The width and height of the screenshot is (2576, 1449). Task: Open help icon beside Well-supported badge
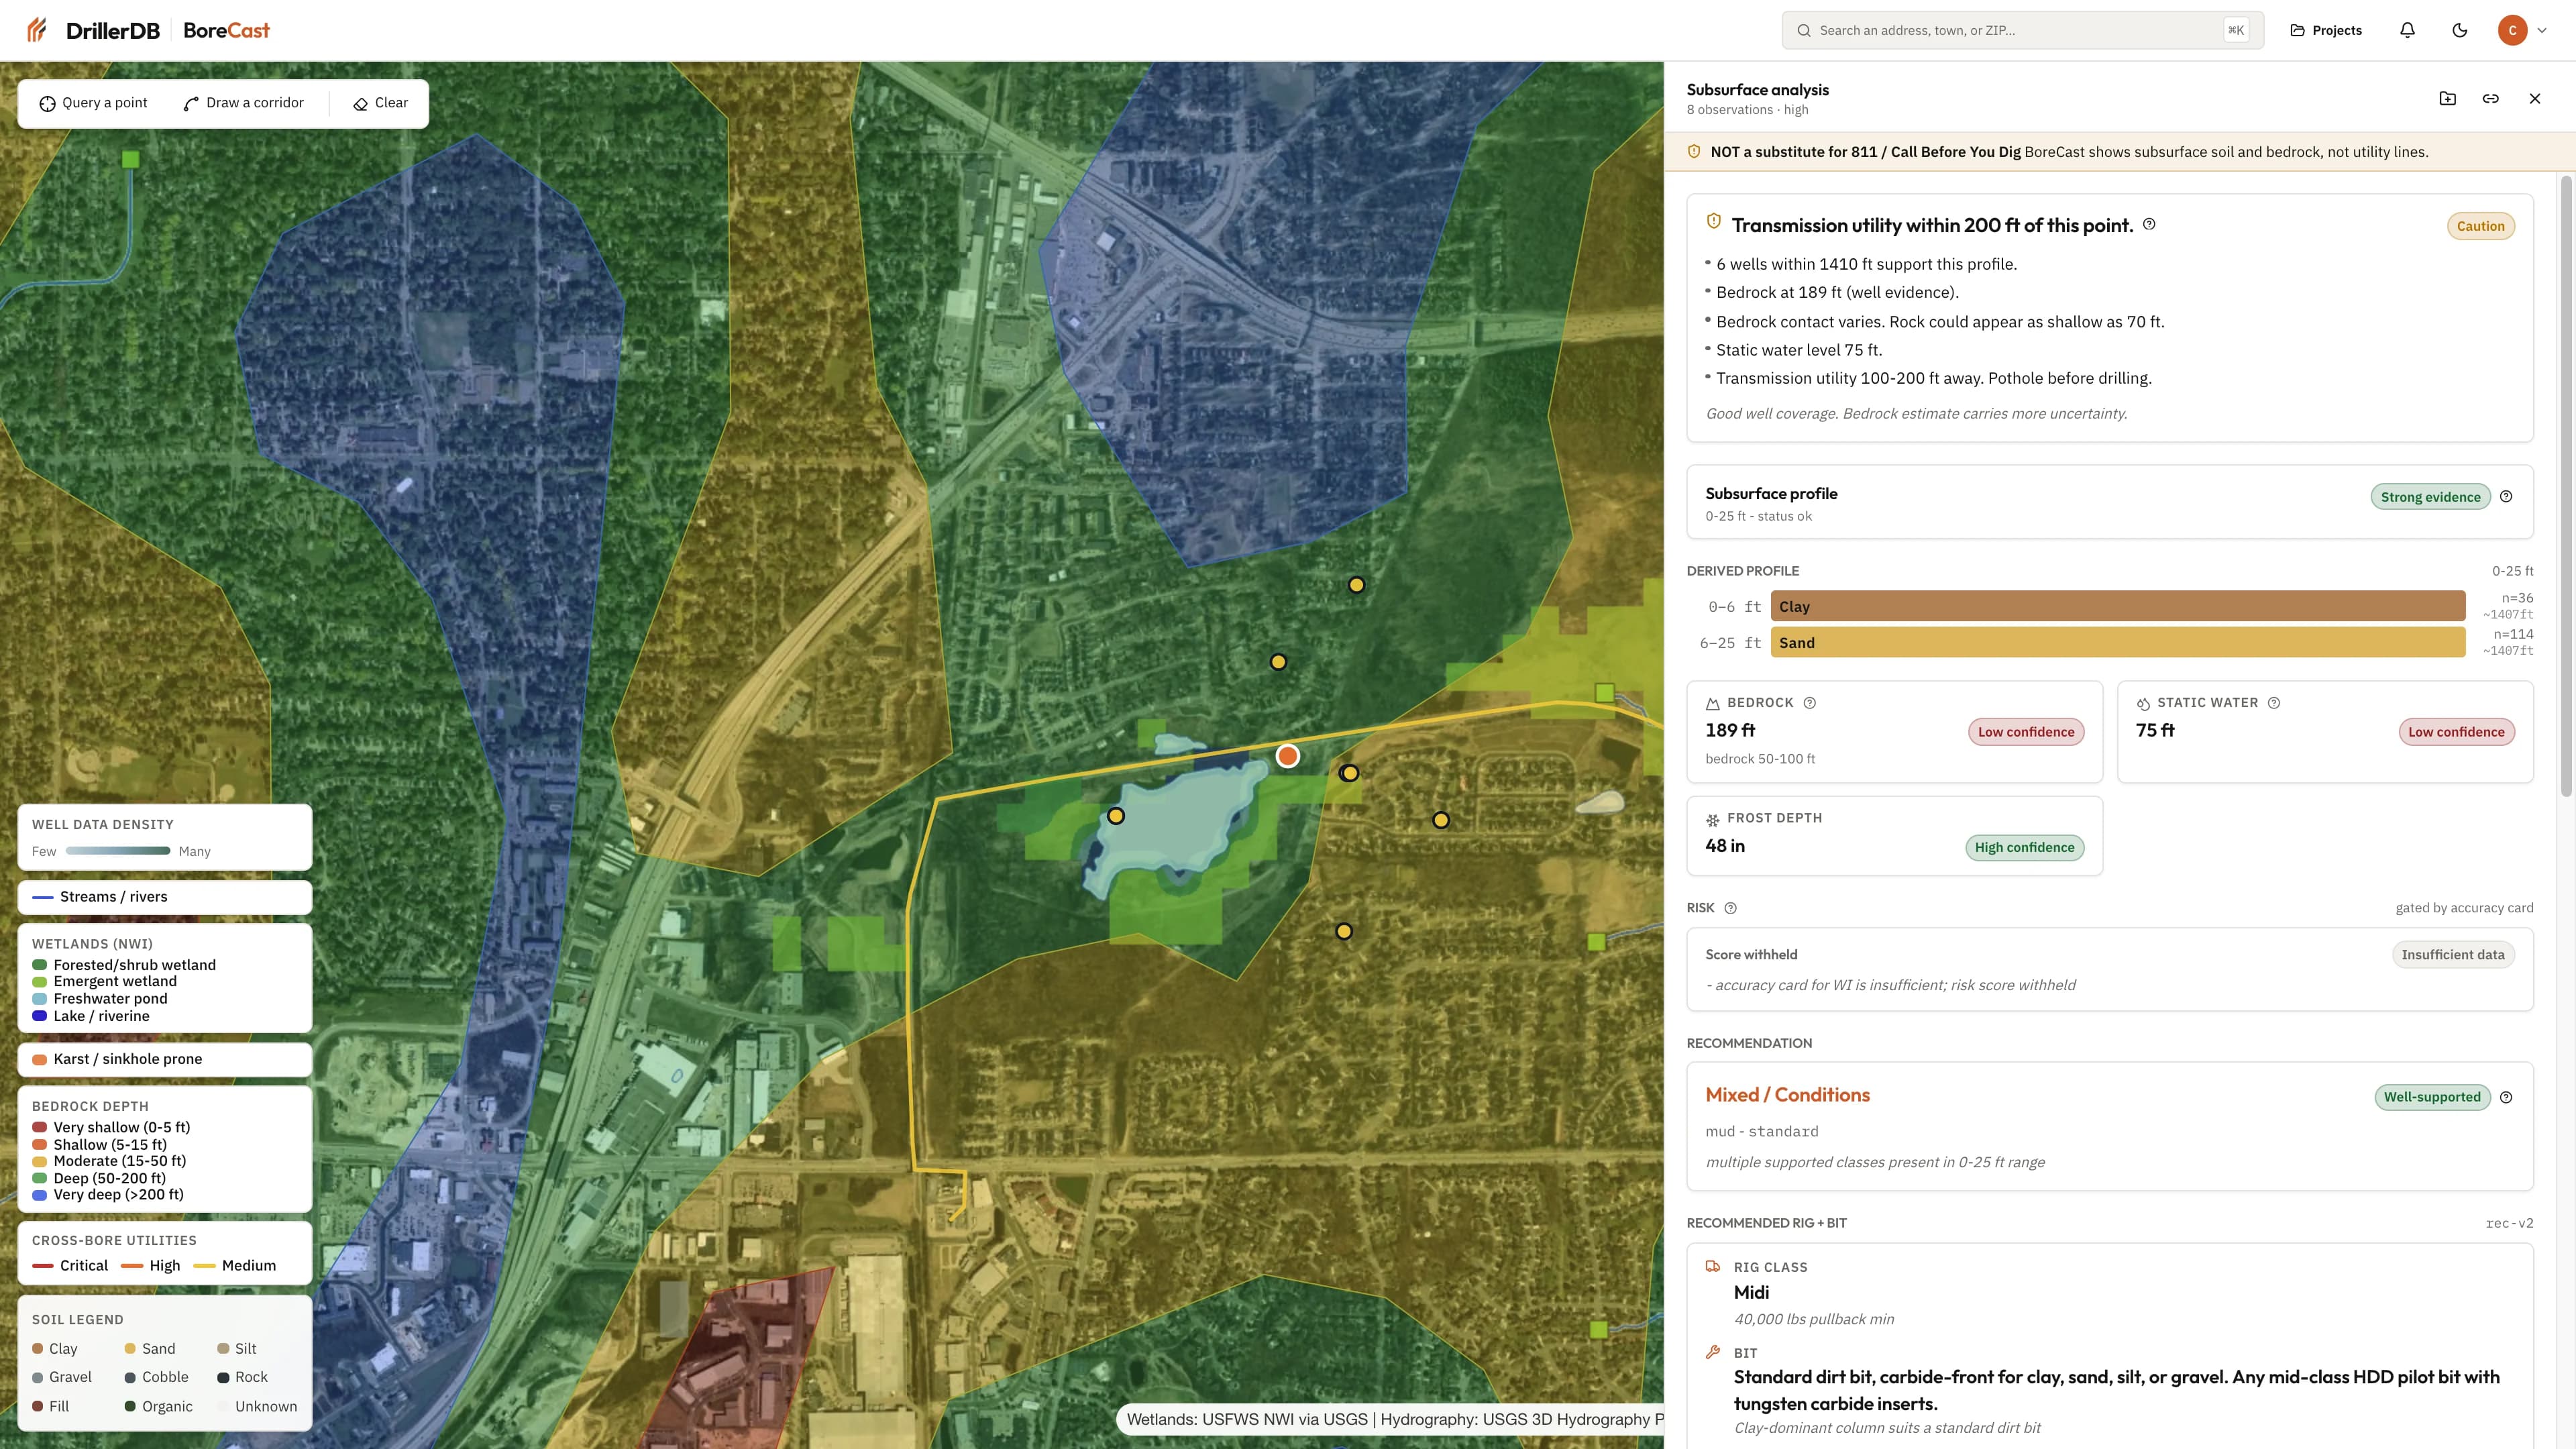pyautogui.click(x=2506, y=1097)
